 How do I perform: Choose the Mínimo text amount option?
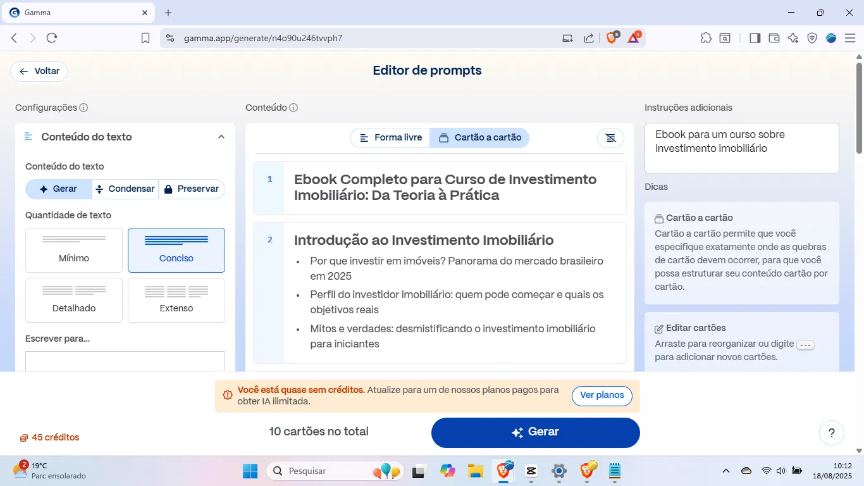click(74, 250)
